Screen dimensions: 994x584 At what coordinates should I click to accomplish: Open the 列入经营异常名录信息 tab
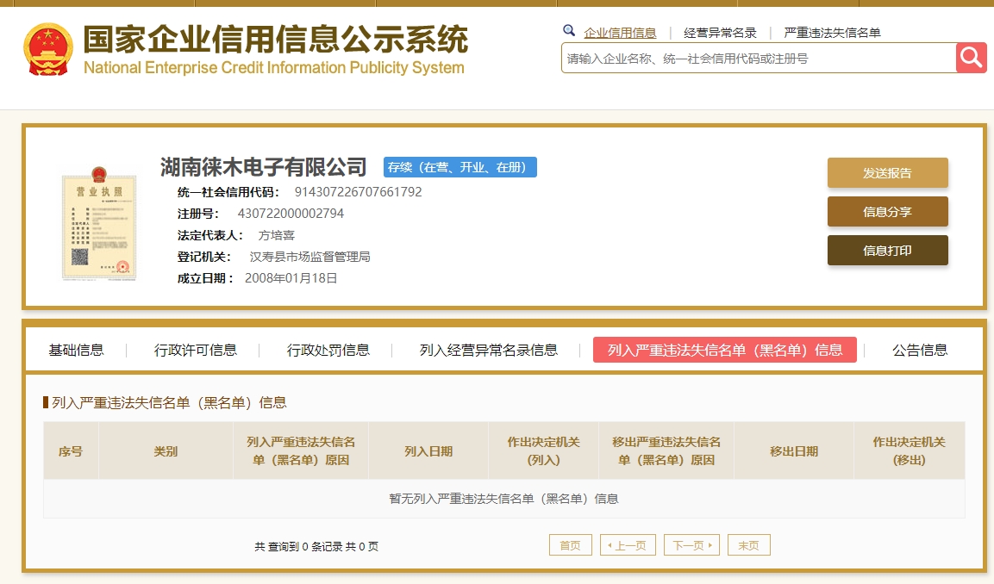tap(488, 350)
